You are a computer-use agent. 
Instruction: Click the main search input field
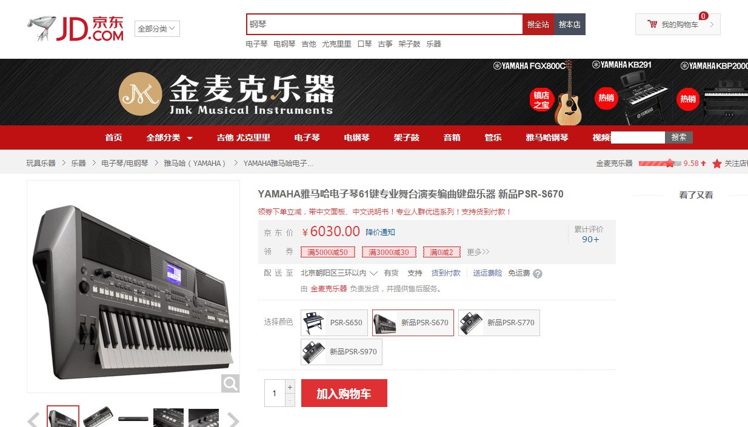click(384, 24)
